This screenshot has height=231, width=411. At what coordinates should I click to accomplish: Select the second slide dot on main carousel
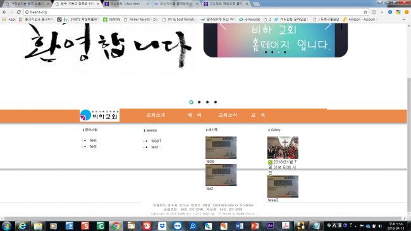199,102
